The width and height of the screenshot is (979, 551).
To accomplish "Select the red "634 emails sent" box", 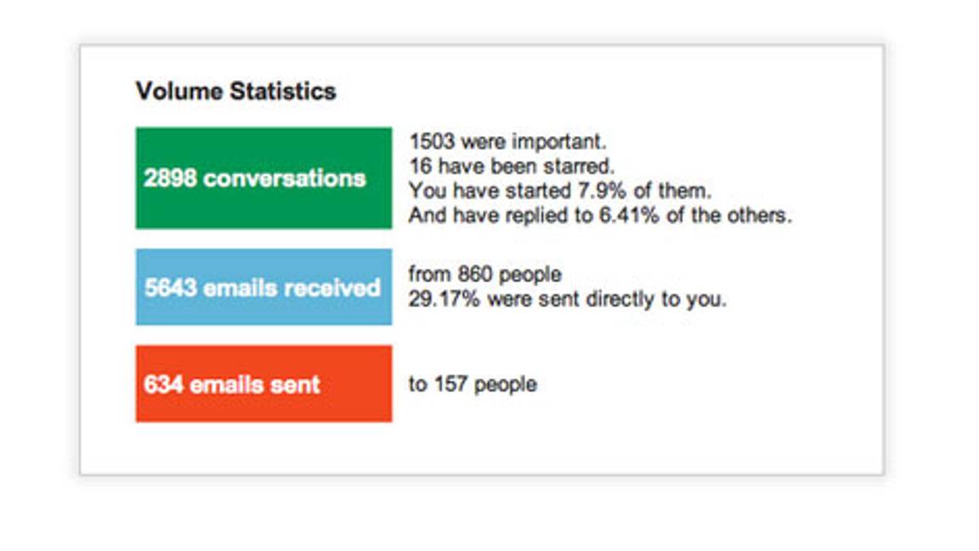I will [x=263, y=383].
